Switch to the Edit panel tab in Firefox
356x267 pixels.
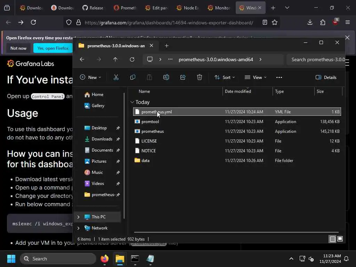click(x=156, y=8)
